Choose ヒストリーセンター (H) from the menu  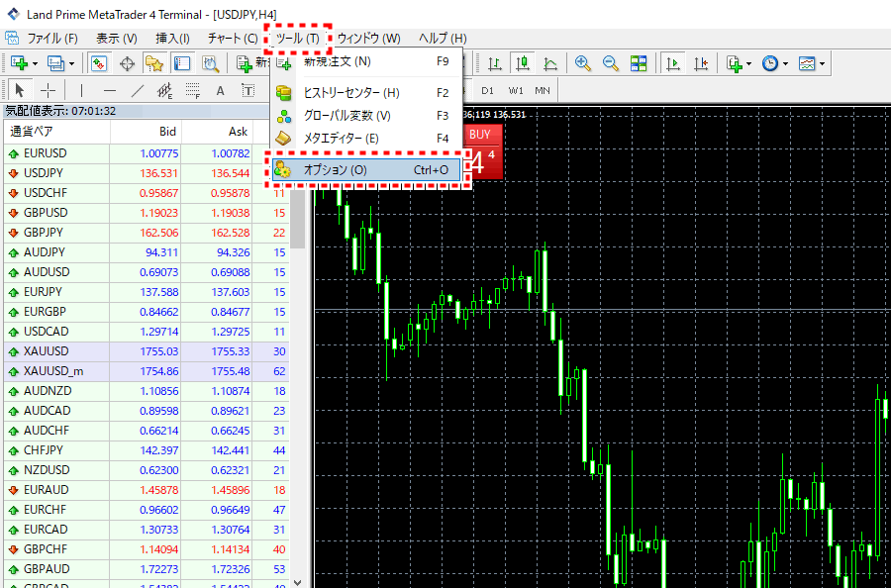click(x=366, y=93)
